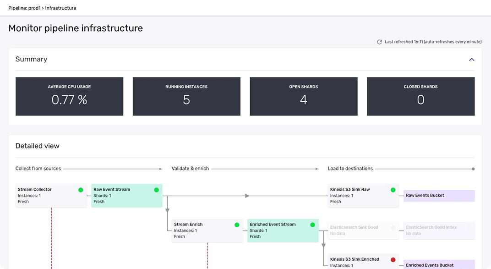Click the 0.77 % CPU usage value
Screen dimensions: 491x269
click(69, 100)
